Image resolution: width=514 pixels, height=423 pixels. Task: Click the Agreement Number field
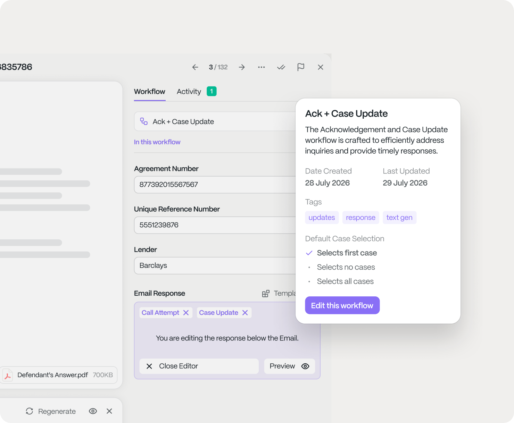[215, 185]
